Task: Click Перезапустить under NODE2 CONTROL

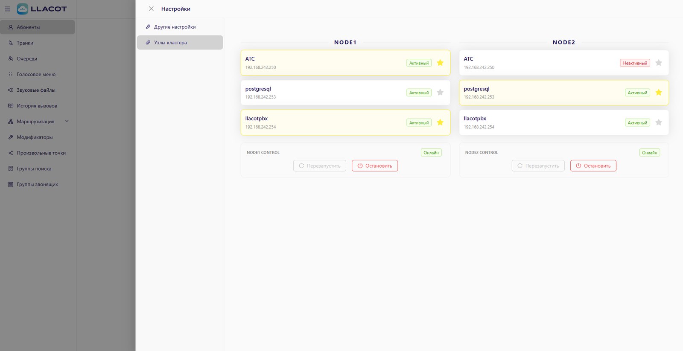Action: (x=538, y=166)
